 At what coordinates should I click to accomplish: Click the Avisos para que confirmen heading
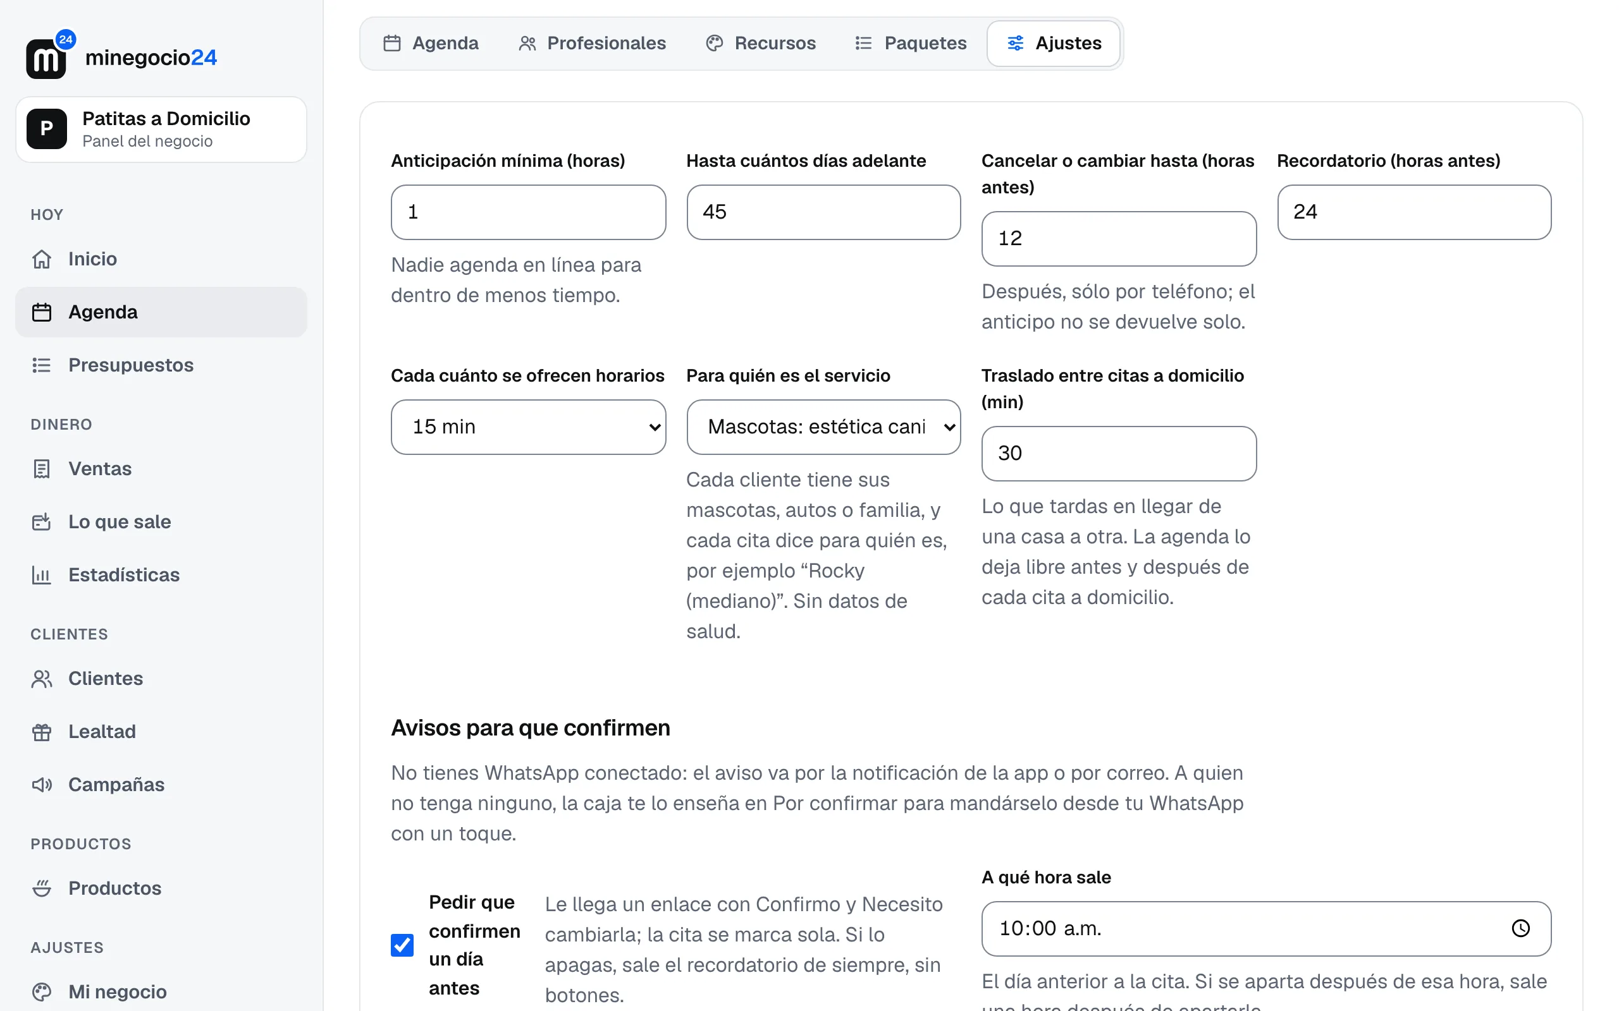[531, 727]
